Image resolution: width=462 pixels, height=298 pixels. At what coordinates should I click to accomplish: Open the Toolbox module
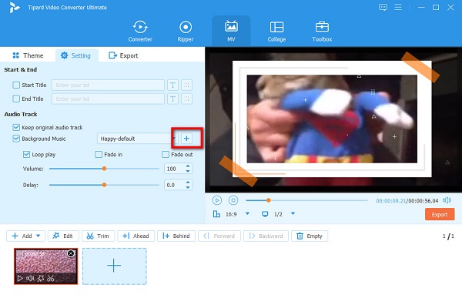point(322,32)
